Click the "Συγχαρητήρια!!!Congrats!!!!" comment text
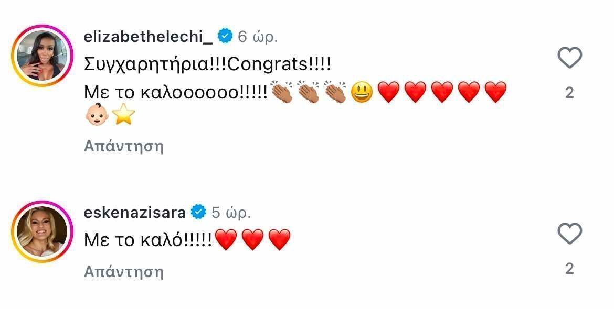Screen dimensions: 614x309 tap(208, 65)
